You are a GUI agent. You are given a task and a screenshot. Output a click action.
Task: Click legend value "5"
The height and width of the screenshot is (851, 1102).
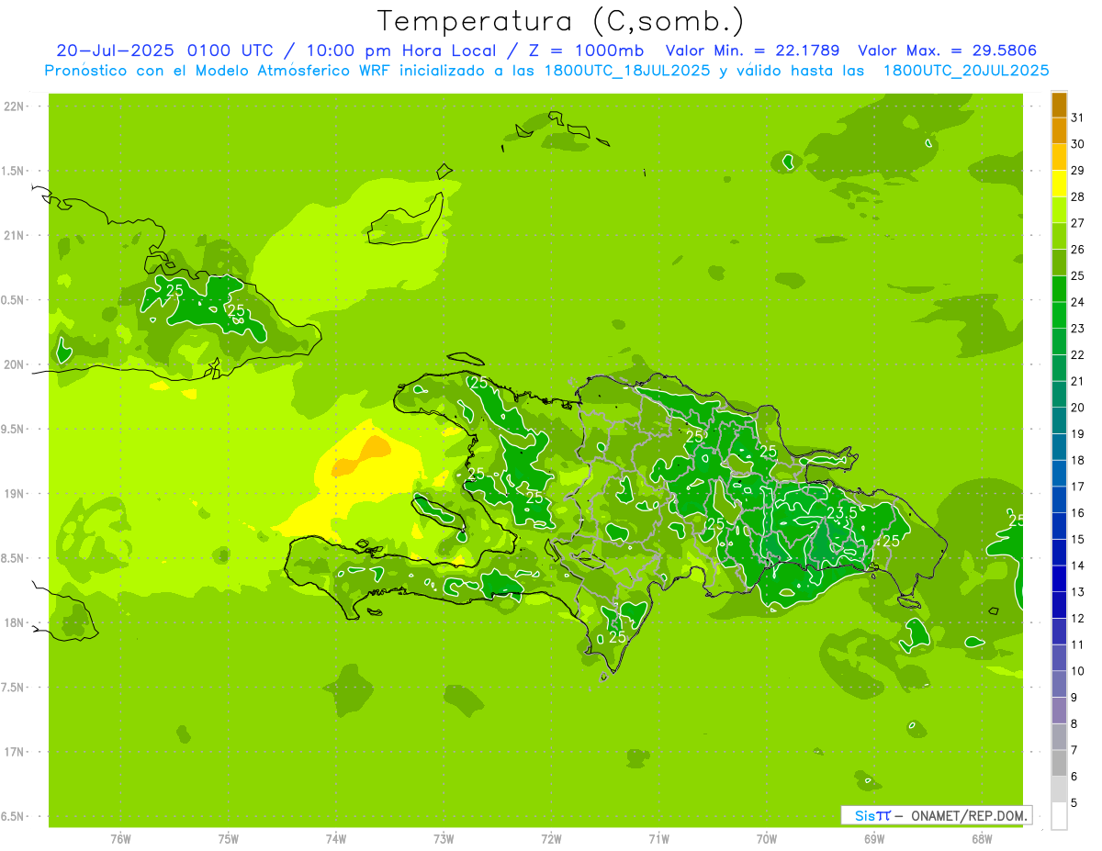coord(1074,803)
